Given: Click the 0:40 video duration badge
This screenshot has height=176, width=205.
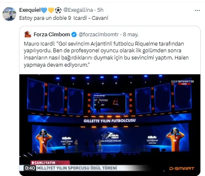Looking at the screenshot, I should click(30, 168).
